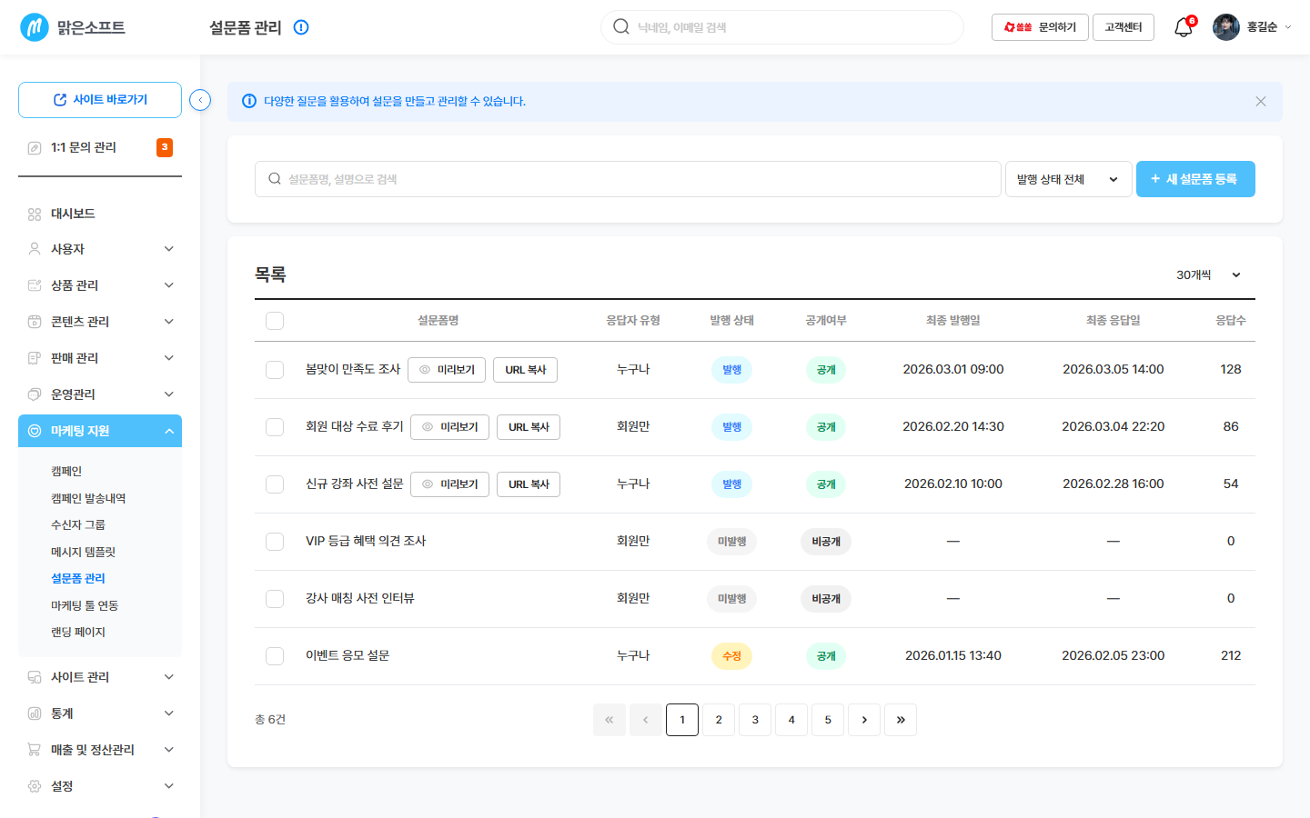Focus the 닉네임, 이메일 검색 top search field
The image size is (1310, 818).
coord(782,27)
